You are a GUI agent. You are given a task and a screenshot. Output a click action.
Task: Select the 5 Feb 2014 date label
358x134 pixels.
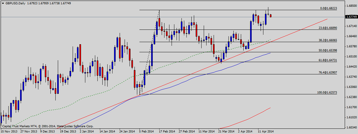click(x=147, y=131)
